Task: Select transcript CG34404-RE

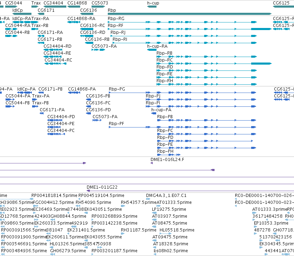Action: (x=57, y=53)
